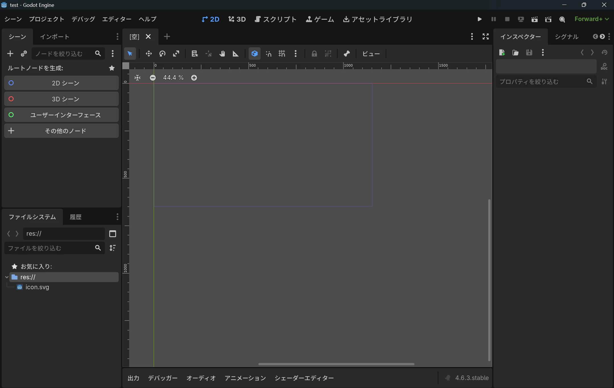This screenshot has width=614, height=388.
Task: Open skeleton options bone icon
Action: click(x=347, y=54)
